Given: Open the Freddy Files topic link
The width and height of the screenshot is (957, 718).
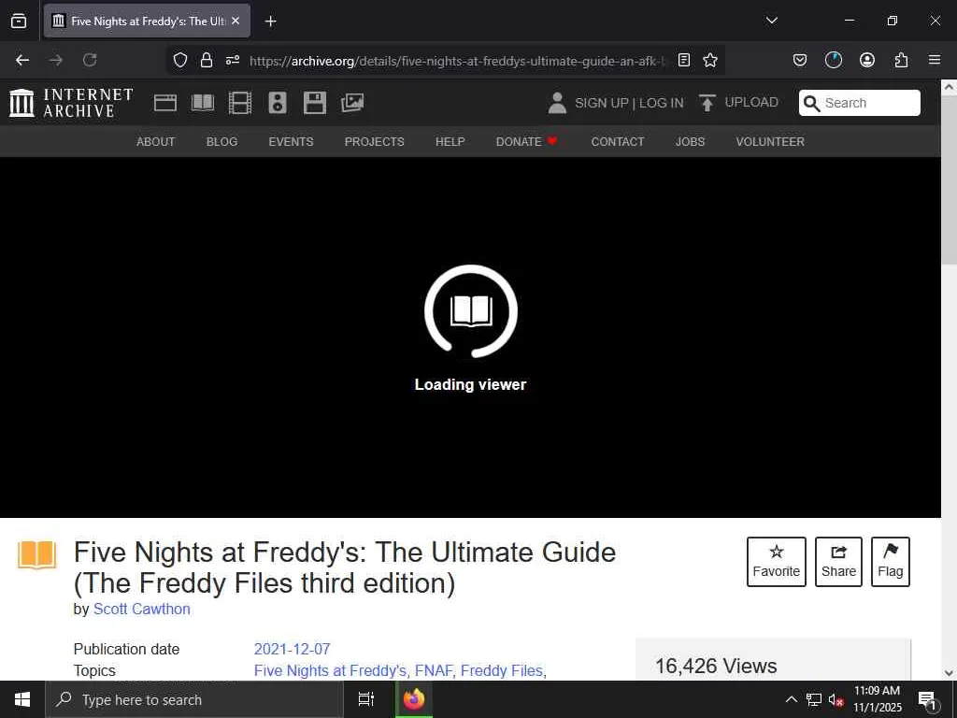Looking at the screenshot, I should click(502, 670).
